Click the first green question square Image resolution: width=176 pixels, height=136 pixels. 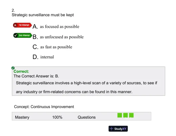(120, 115)
